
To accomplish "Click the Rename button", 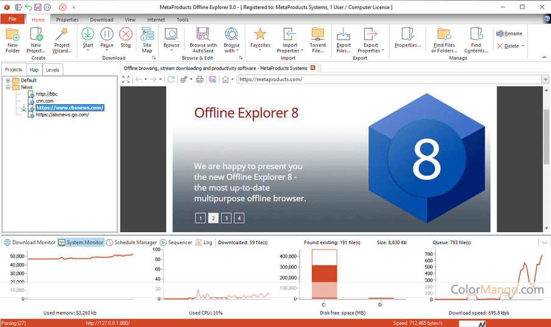I will tap(509, 33).
